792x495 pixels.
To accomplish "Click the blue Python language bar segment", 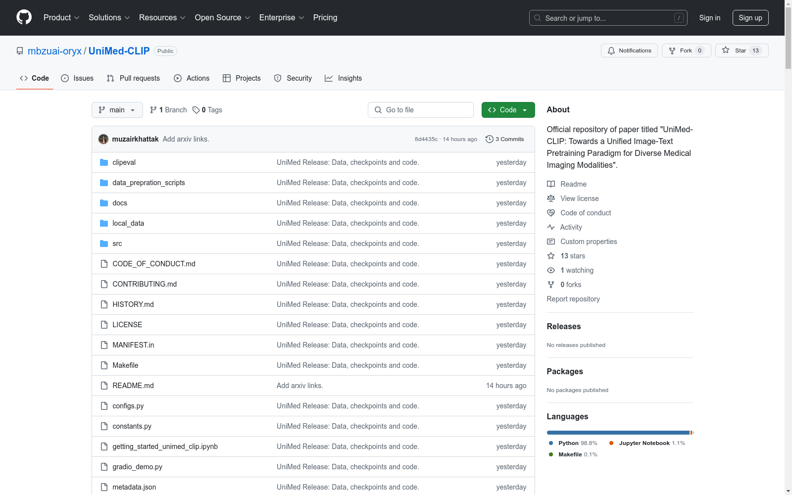I will (618, 433).
